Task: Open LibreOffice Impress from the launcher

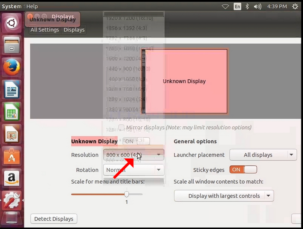Action: point(12,134)
